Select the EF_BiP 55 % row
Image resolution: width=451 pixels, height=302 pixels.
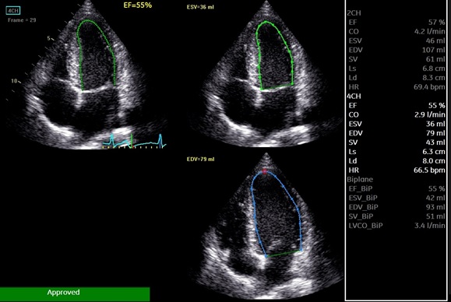click(x=396, y=189)
